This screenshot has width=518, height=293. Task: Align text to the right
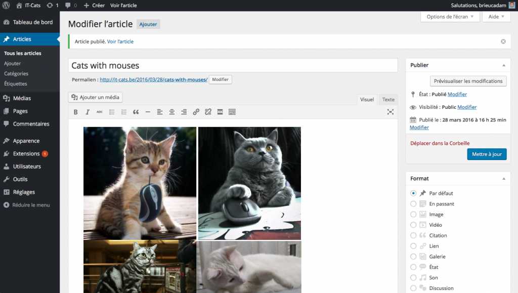184,112
